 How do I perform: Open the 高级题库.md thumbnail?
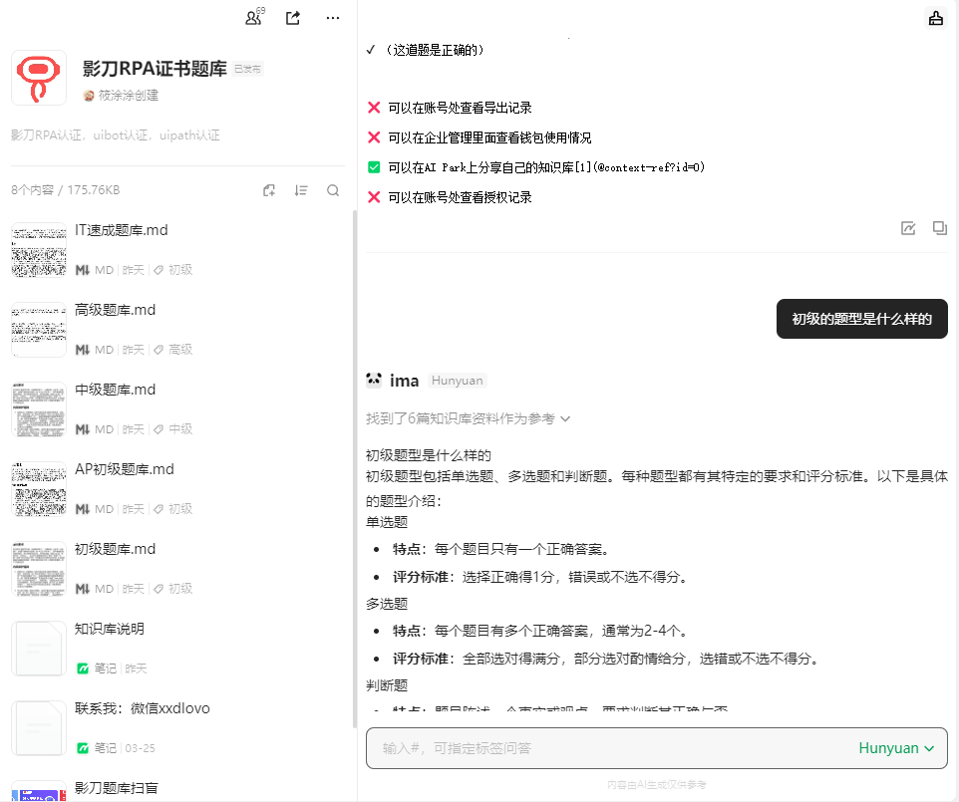pos(39,330)
